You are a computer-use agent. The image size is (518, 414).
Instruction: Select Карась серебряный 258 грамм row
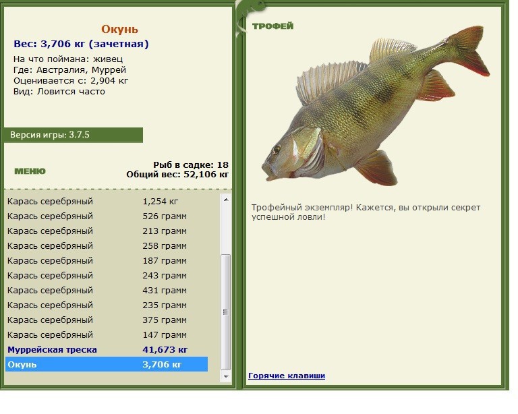107,246
